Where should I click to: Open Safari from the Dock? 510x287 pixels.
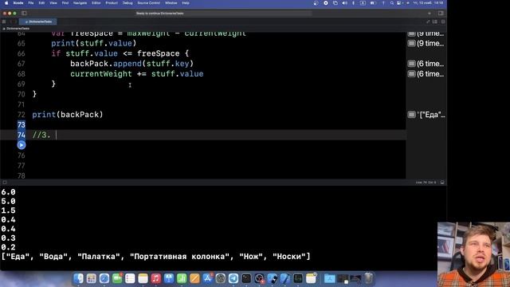tap(104, 278)
